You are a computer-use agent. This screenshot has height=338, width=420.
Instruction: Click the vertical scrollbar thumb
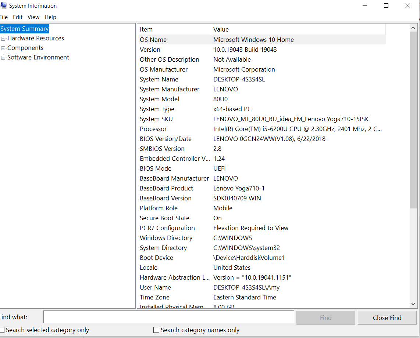tap(413, 120)
